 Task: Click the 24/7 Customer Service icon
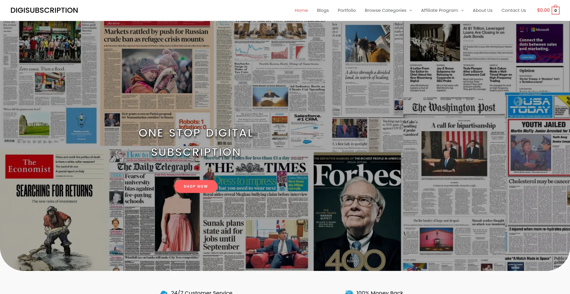point(164,293)
